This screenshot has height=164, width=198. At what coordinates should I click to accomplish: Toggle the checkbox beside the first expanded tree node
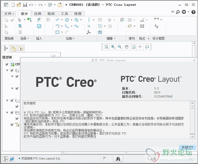[12, 70]
